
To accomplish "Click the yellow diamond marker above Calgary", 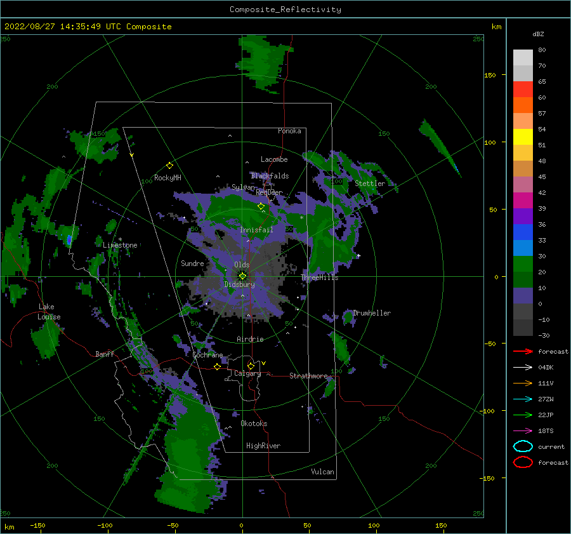I will pyautogui.click(x=251, y=366).
